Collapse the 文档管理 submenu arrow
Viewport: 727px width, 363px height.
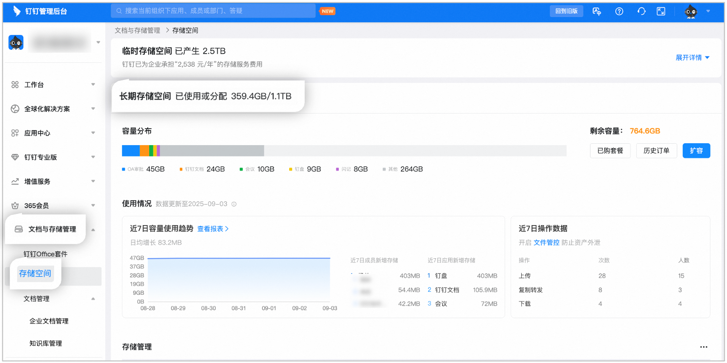point(93,299)
